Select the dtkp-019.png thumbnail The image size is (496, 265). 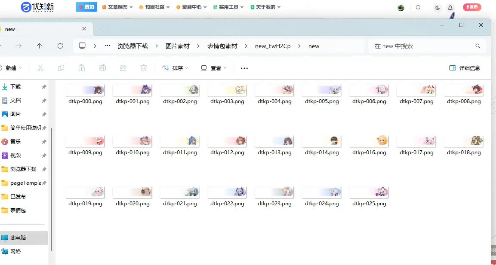[x=85, y=192]
